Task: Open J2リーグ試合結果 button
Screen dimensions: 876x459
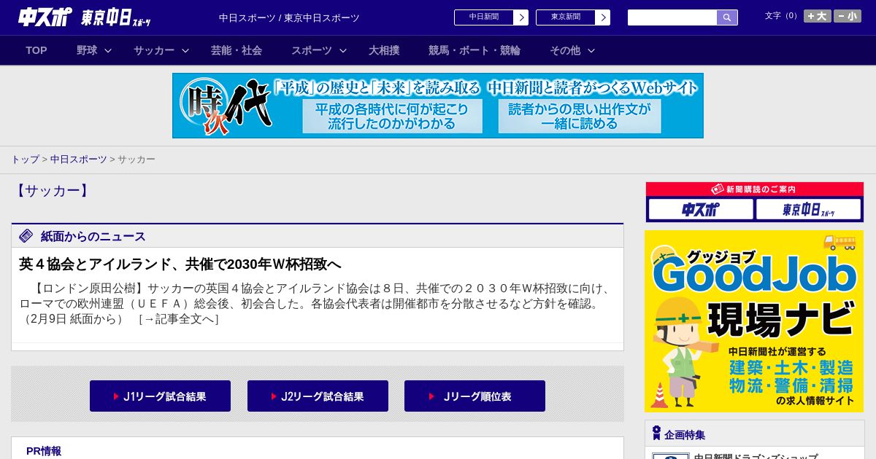Action: coord(318,396)
